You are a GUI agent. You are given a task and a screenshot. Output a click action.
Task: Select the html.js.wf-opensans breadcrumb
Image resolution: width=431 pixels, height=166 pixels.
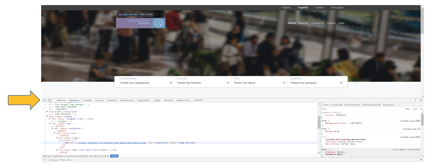[x=76, y=156]
